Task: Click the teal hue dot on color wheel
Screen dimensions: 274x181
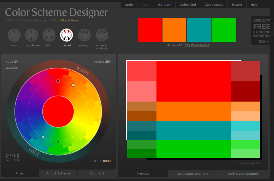Action: (x=43, y=137)
